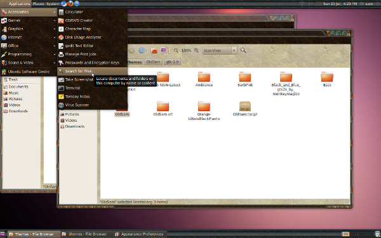Viewport: 381px width, 238px height.
Task: Zoom out with the minus magnifier
Action: pyautogui.click(x=176, y=51)
